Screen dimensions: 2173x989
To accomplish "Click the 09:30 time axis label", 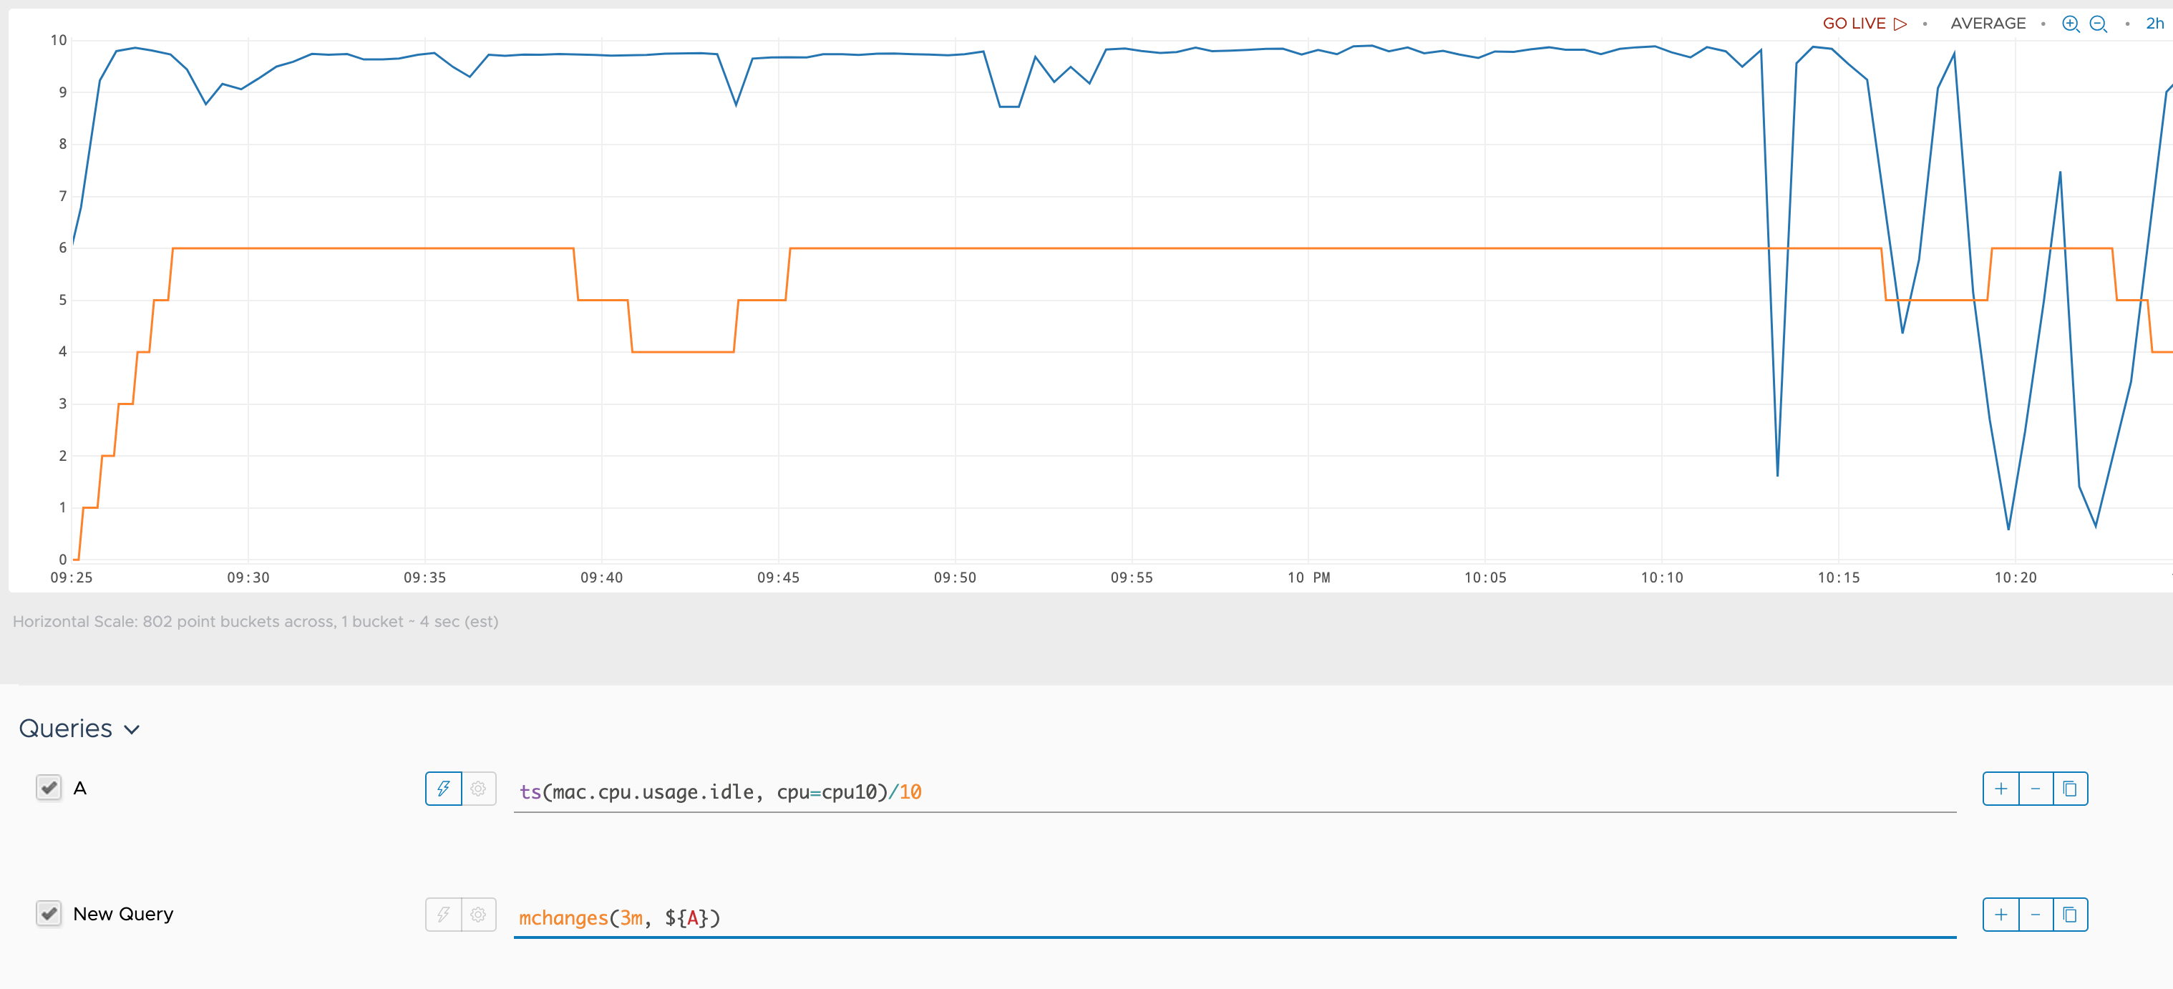I will click(x=248, y=578).
